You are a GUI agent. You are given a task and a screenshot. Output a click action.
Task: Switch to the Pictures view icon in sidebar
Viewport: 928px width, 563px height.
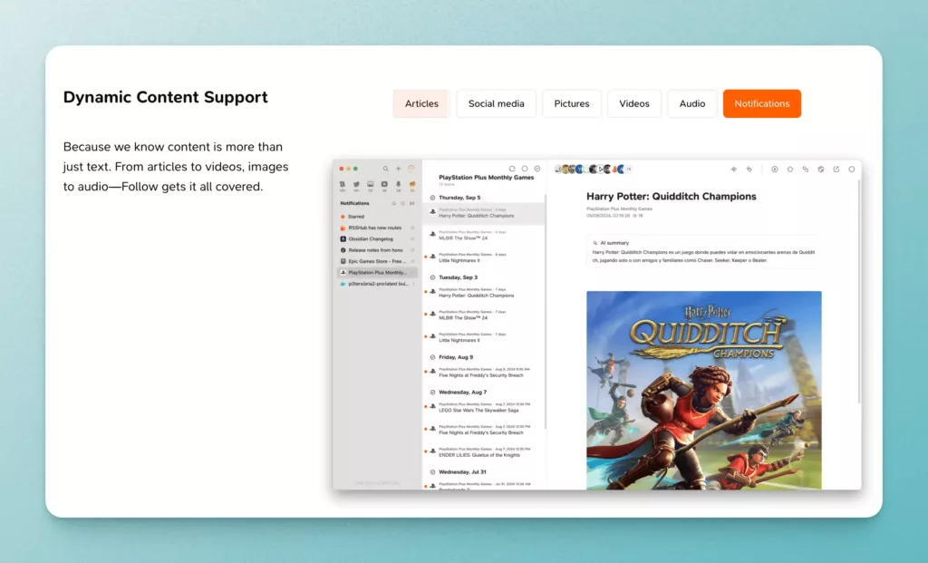(371, 185)
